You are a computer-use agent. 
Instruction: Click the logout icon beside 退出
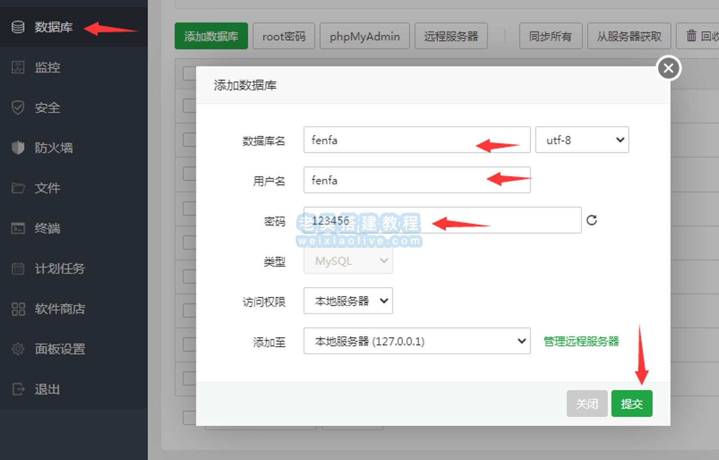pyautogui.click(x=18, y=389)
